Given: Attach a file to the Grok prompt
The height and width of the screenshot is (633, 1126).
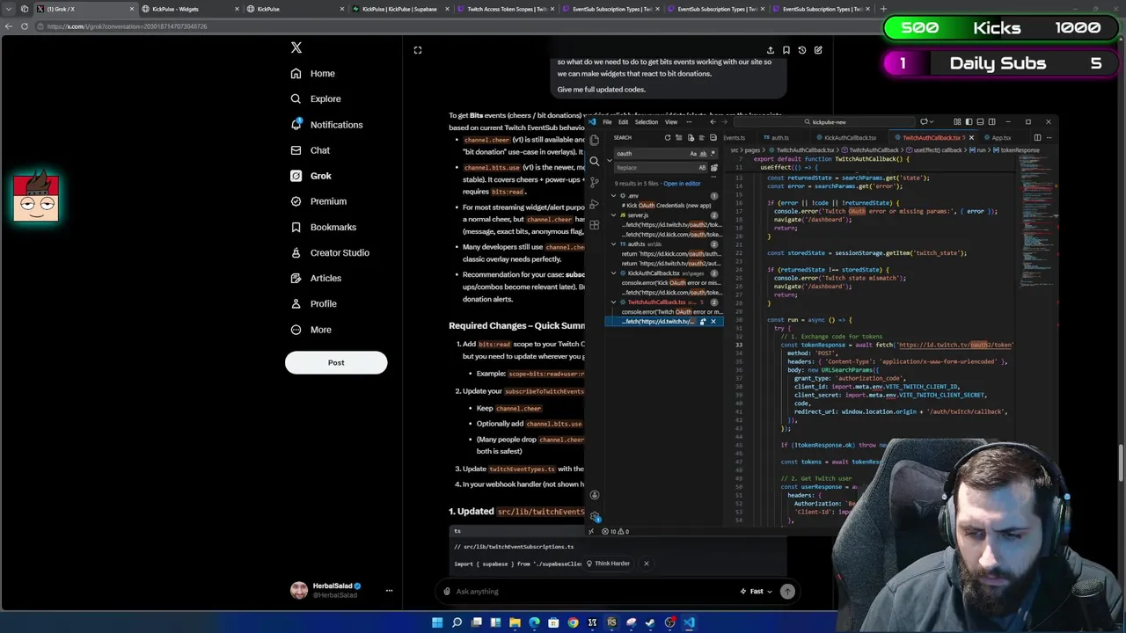Looking at the screenshot, I should (447, 591).
